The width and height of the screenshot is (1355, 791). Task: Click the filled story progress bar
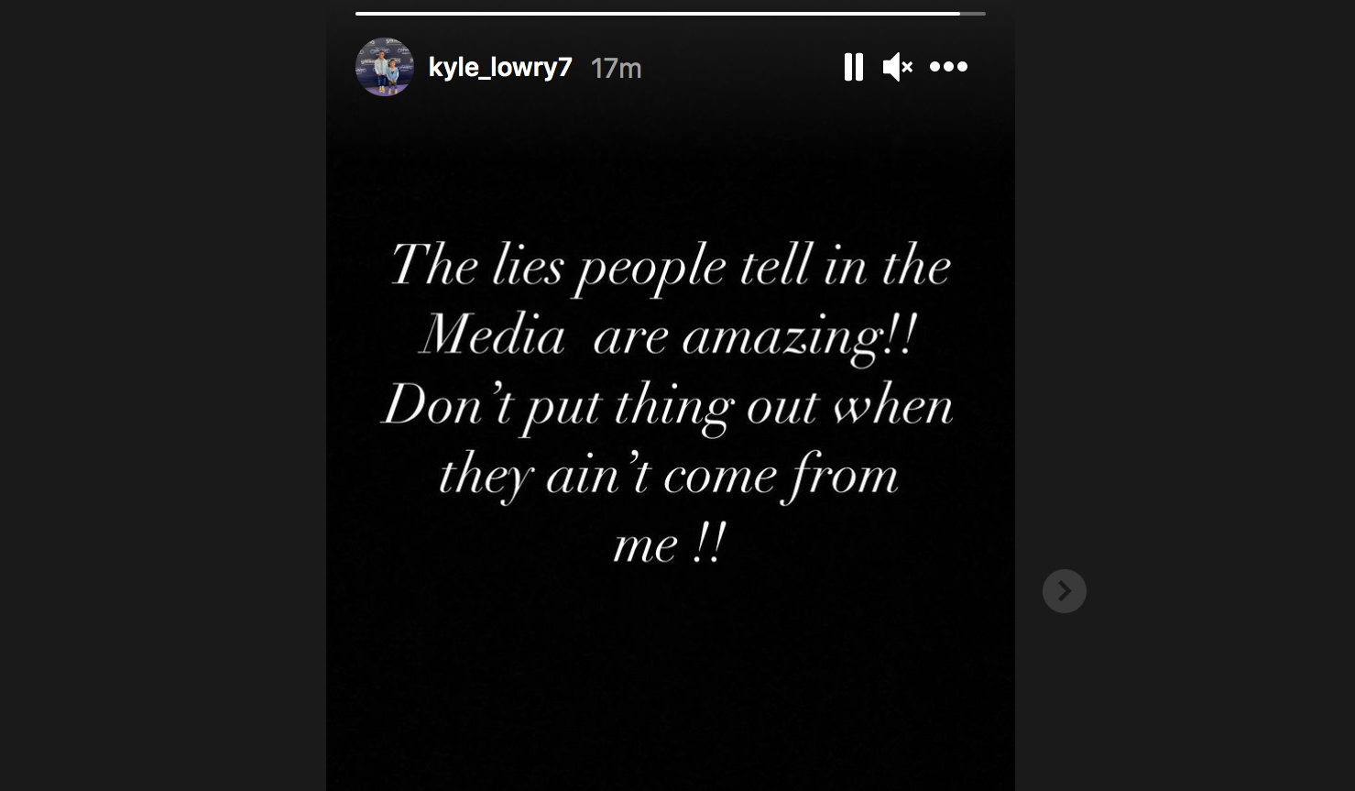(x=657, y=14)
